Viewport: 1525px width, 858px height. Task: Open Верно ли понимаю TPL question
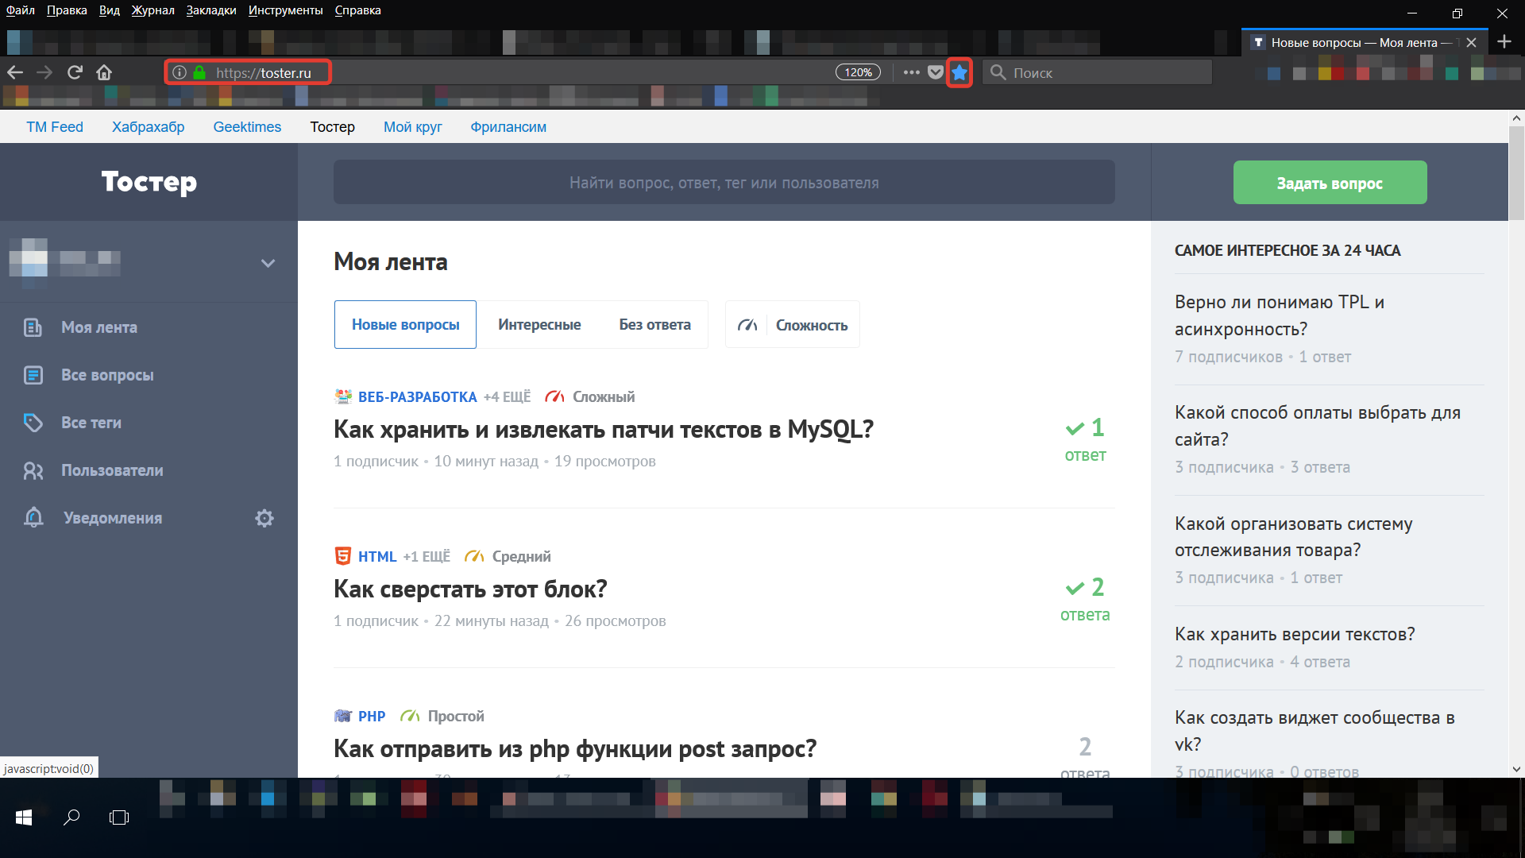click(1280, 315)
